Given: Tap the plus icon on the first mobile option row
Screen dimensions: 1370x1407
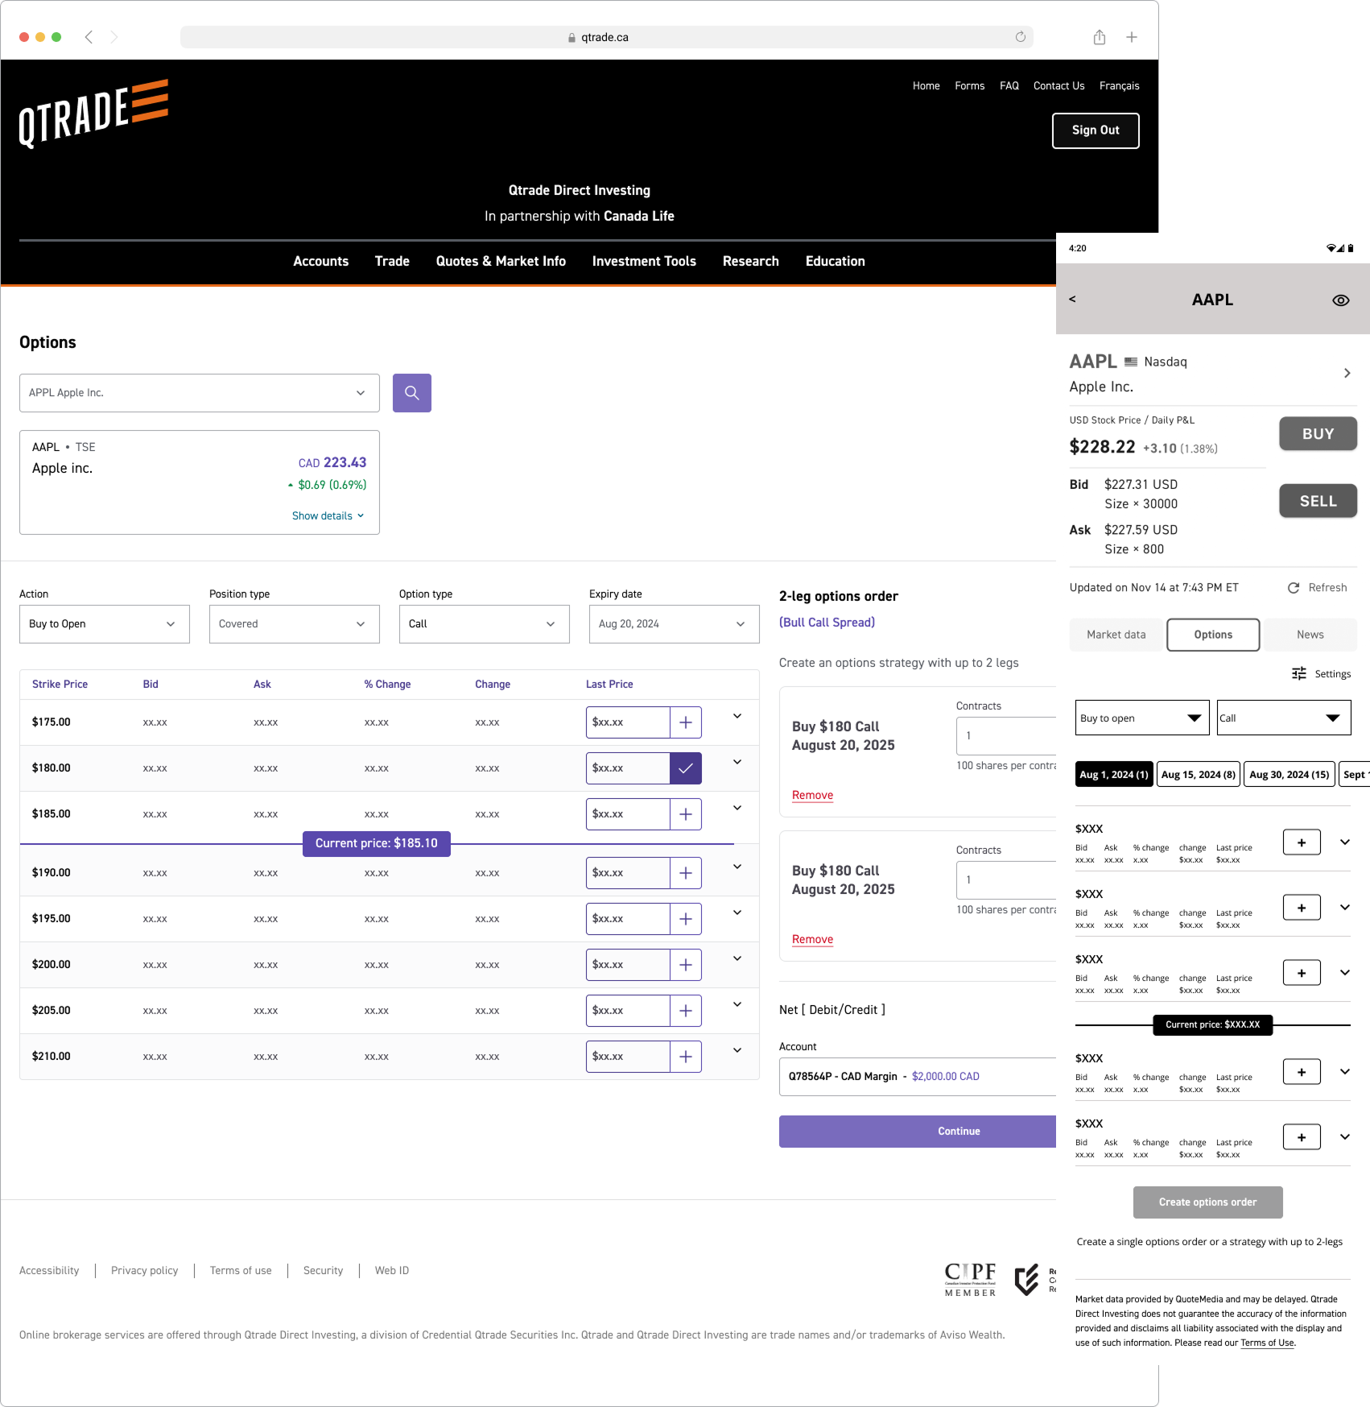Looking at the screenshot, I should click(x=1301, y=842).
